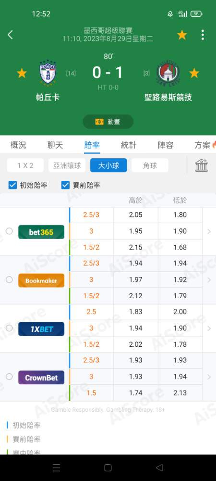Open the three-dot more options menu

pyautogui.click(x=203, y=35)
